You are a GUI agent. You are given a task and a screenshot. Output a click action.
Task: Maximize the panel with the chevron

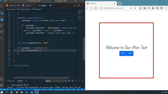(x=80, y=81)
